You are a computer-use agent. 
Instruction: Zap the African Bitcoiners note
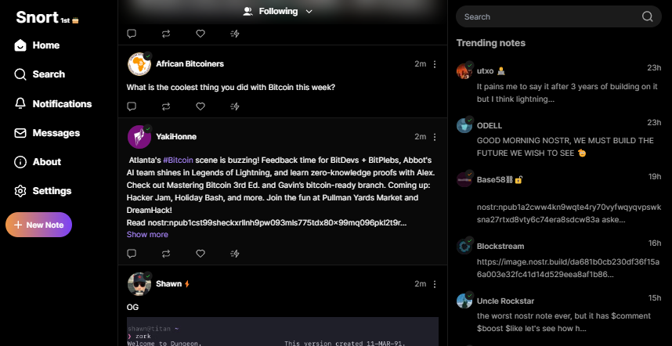pyautogui.click(x=235, y=106)
